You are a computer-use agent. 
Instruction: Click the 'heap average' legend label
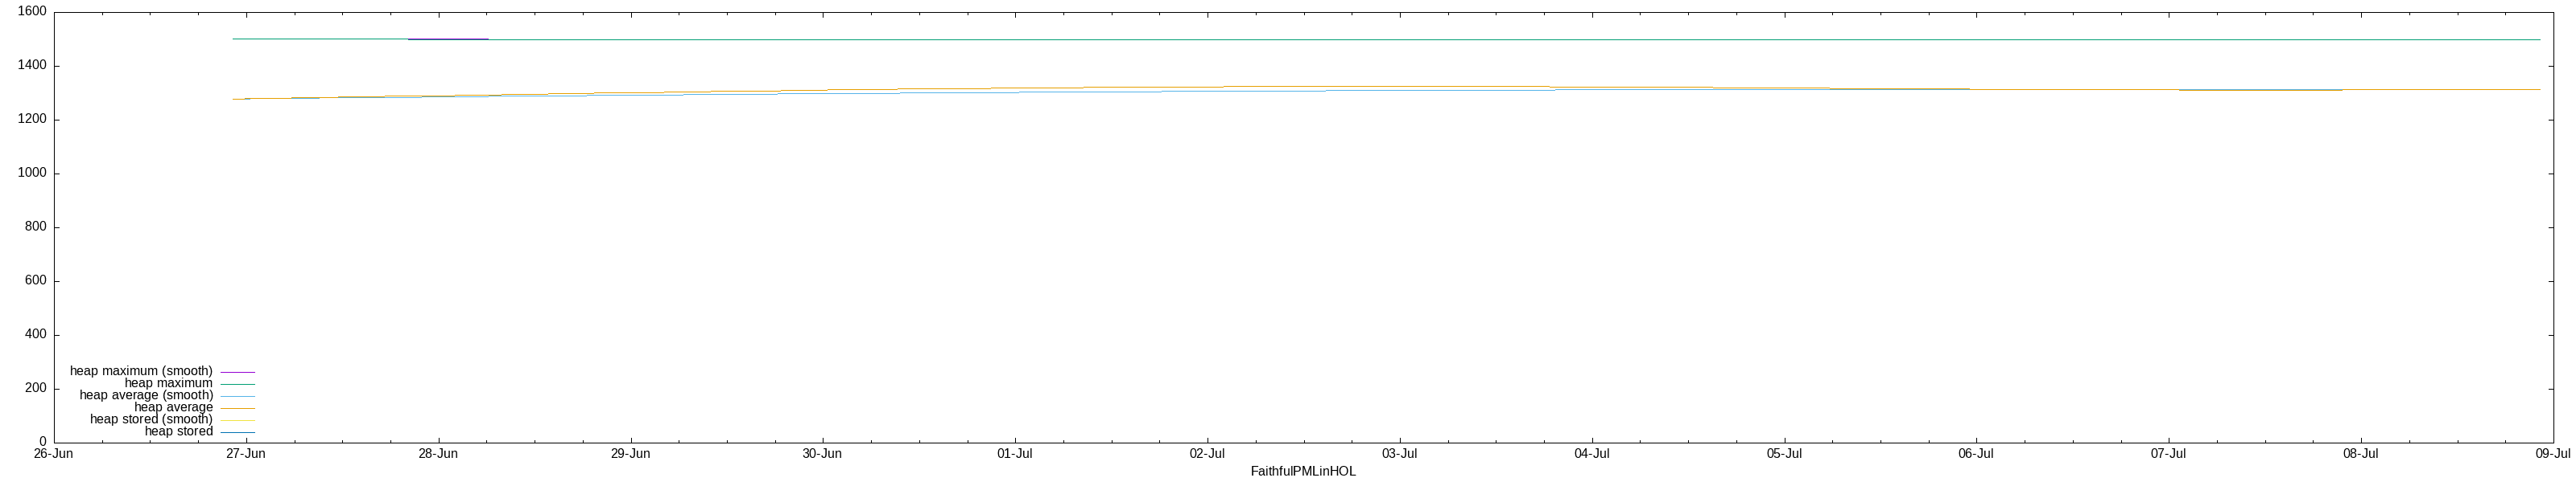pyautogui.click(x=173, y=407)
